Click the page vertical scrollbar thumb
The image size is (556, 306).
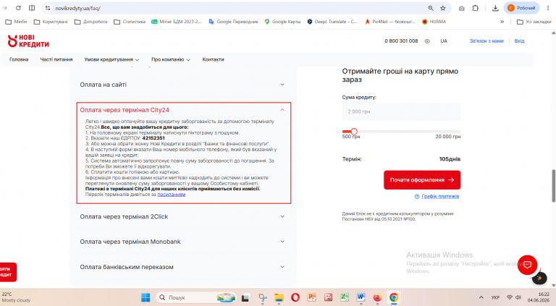(553, 186)
